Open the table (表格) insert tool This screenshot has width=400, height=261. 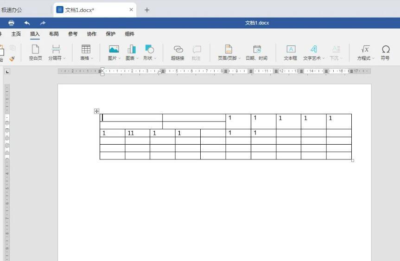pyautogui.click(x=86, y=49)
